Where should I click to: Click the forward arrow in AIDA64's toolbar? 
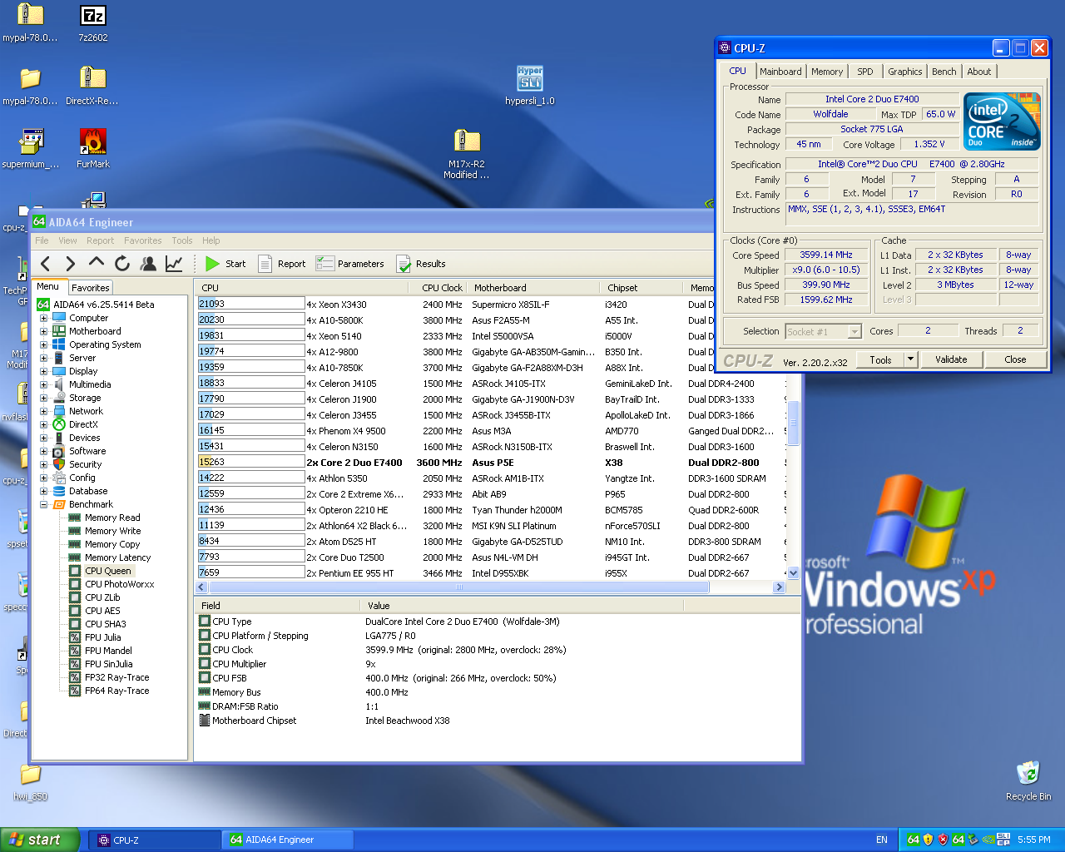pos(71,264)
